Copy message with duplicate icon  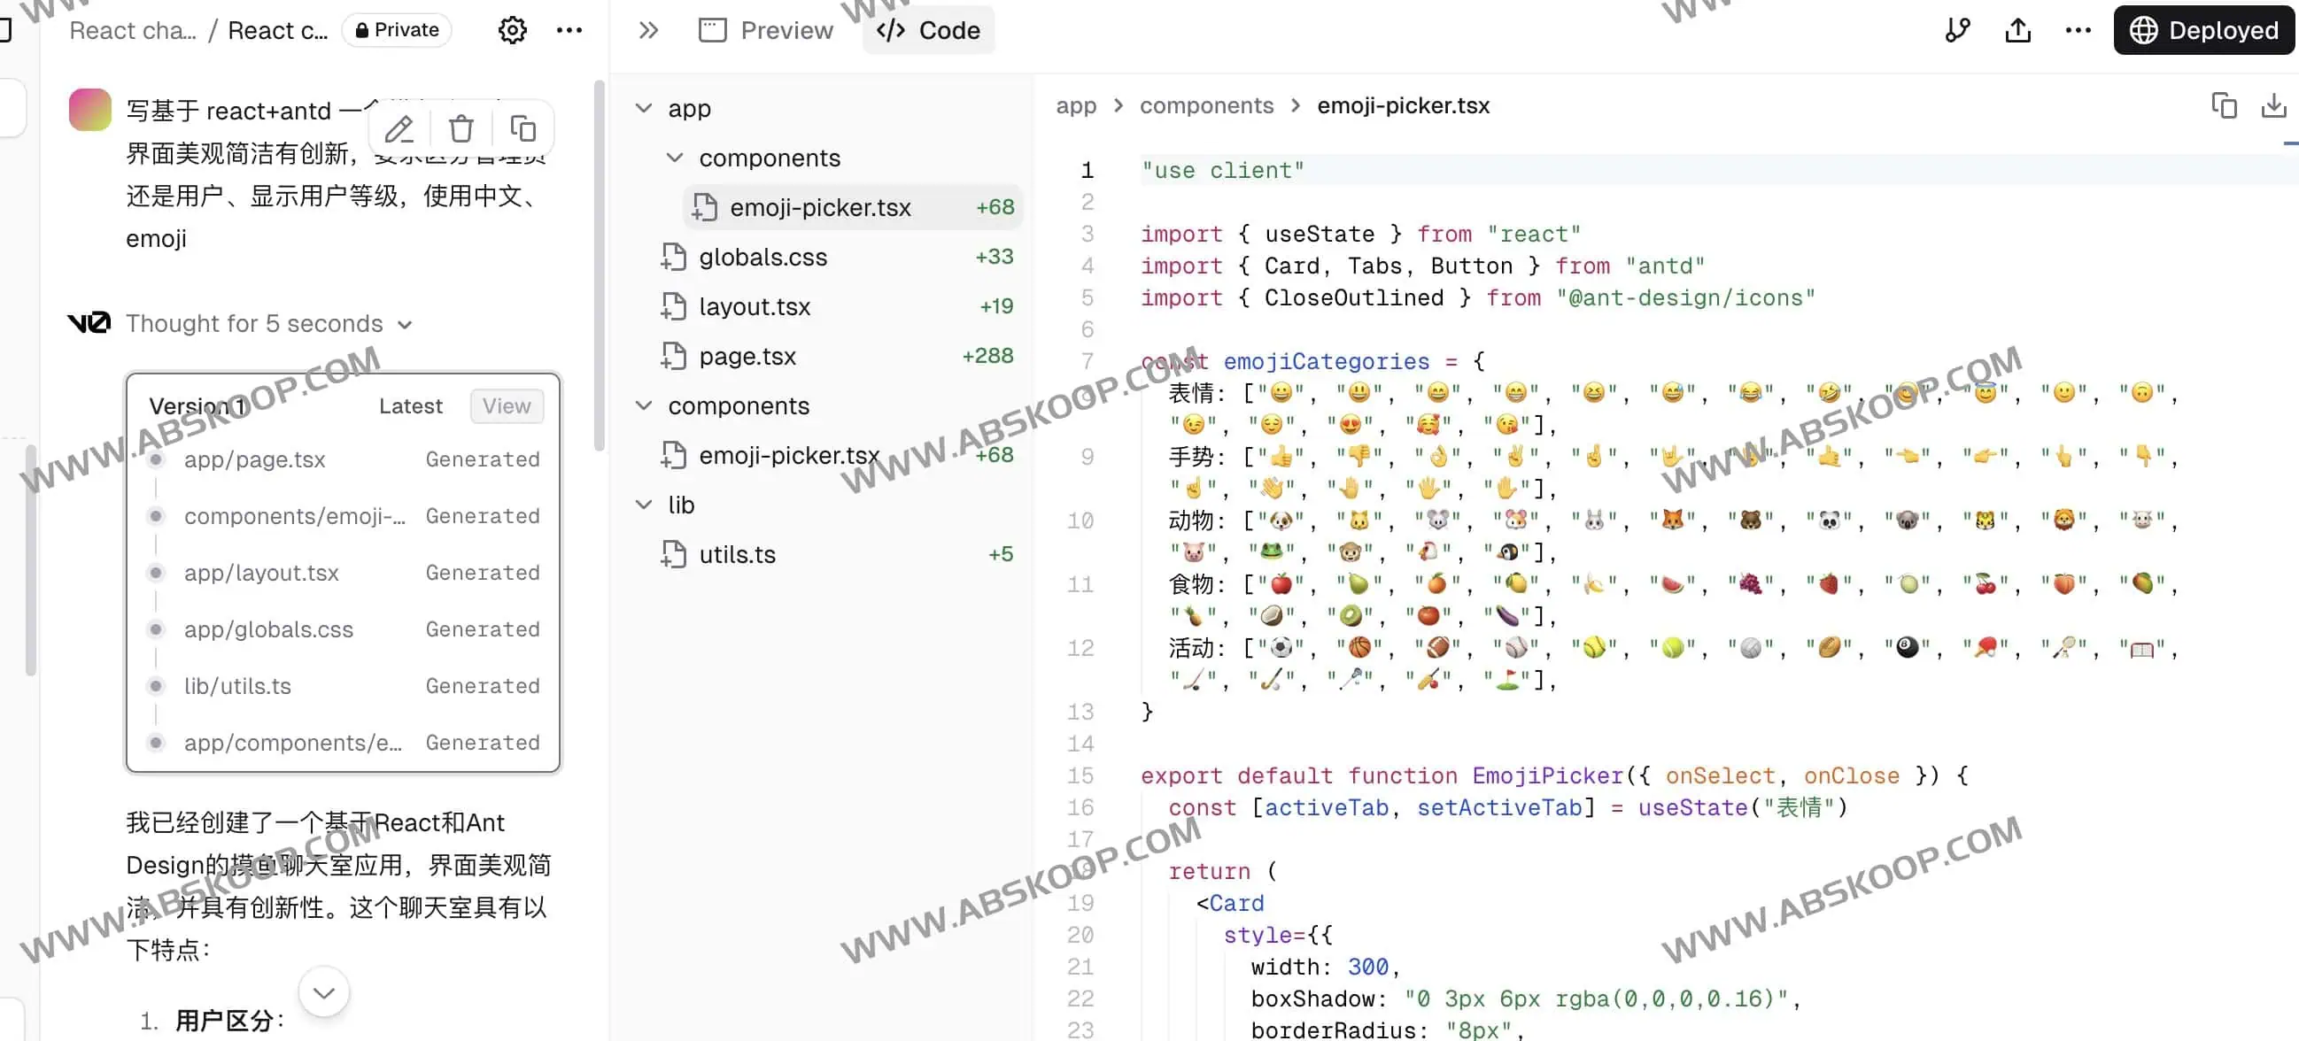(523, 129)
